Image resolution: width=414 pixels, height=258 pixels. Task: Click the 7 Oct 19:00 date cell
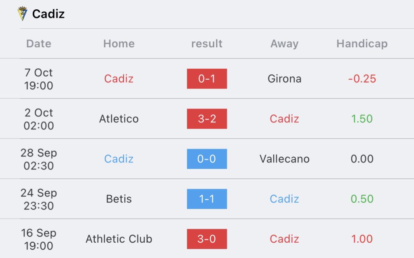point(38,79)
